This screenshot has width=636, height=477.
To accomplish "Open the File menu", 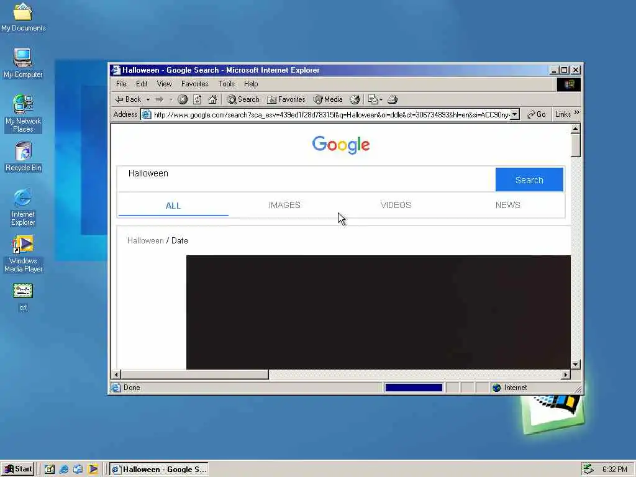I will point(121,84).
